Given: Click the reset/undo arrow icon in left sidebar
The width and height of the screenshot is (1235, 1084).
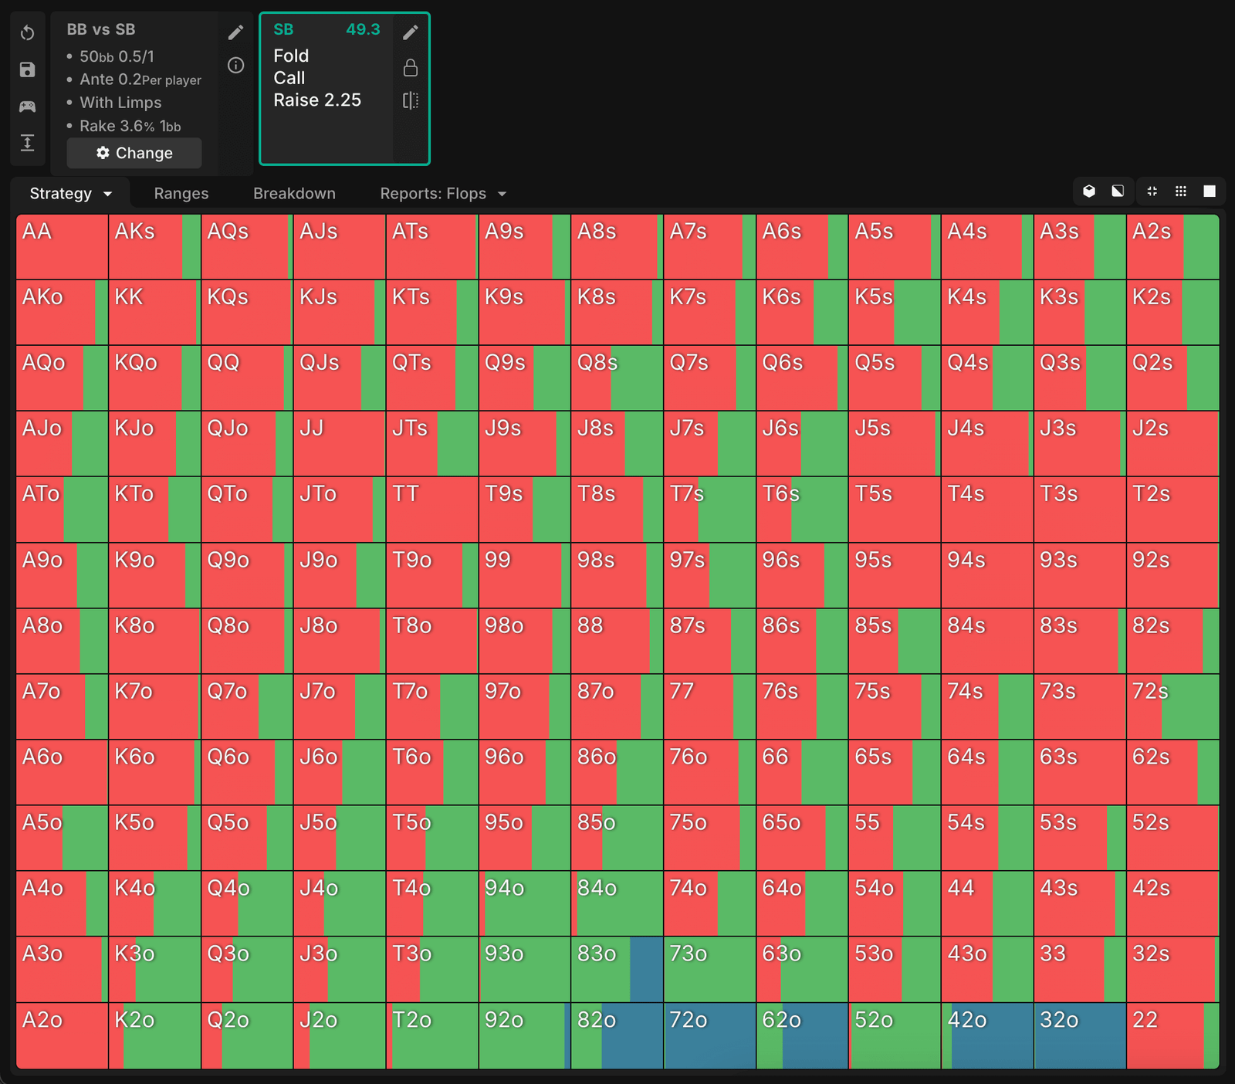Looking at the screenshot, I should (x=28, y=33).
